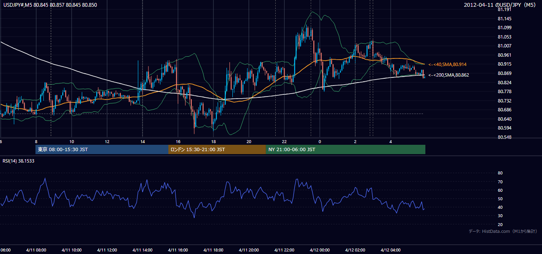Click the 4/12 02:00 time axis label
Screen dimensions: 542x254
coord(355,250)
